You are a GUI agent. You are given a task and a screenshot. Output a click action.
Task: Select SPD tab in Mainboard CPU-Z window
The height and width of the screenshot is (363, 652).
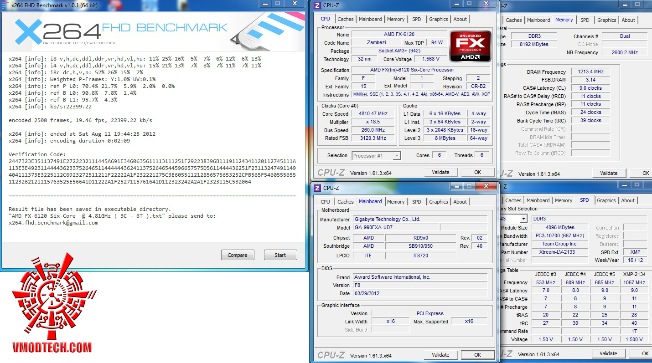tap(417, 202)
